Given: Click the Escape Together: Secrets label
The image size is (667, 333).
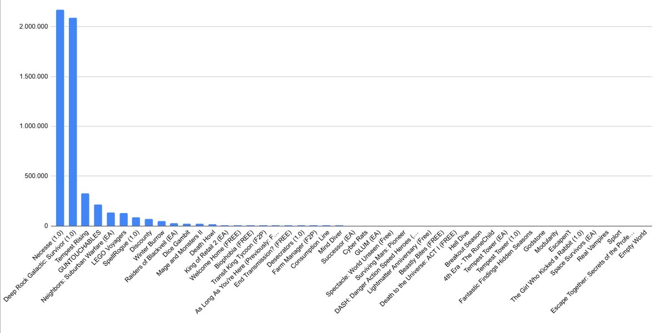Looking at the screenshot, I should [593, 271].
